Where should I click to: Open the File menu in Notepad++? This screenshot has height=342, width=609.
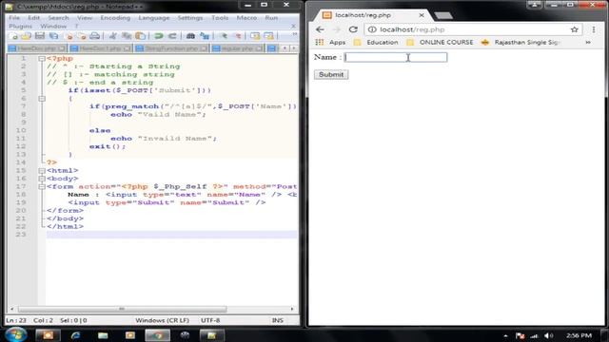point(14,18)
